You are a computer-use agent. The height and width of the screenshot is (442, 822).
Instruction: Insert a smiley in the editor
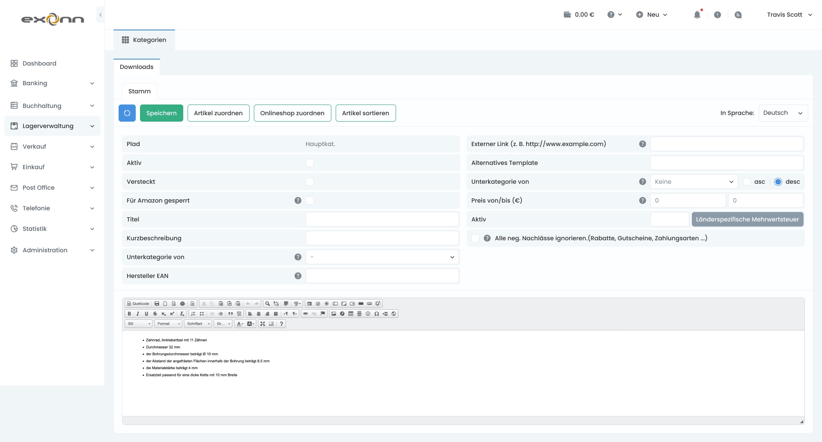pos(368,314)
